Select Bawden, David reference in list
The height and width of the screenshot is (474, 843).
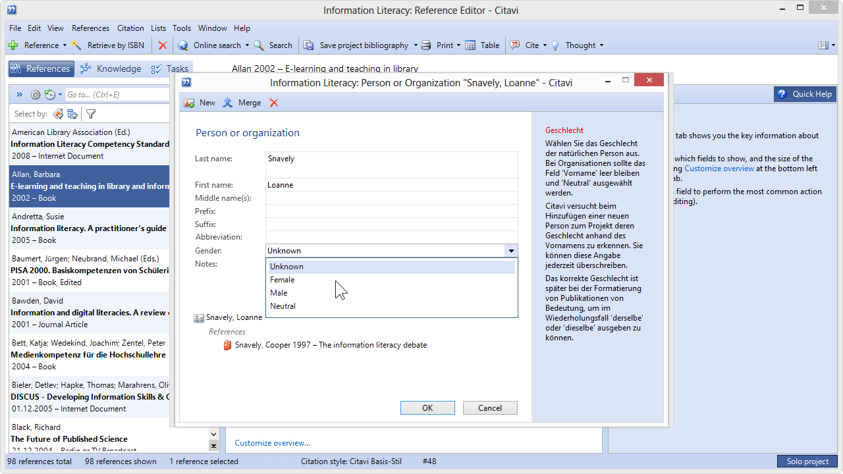point(90,313)
